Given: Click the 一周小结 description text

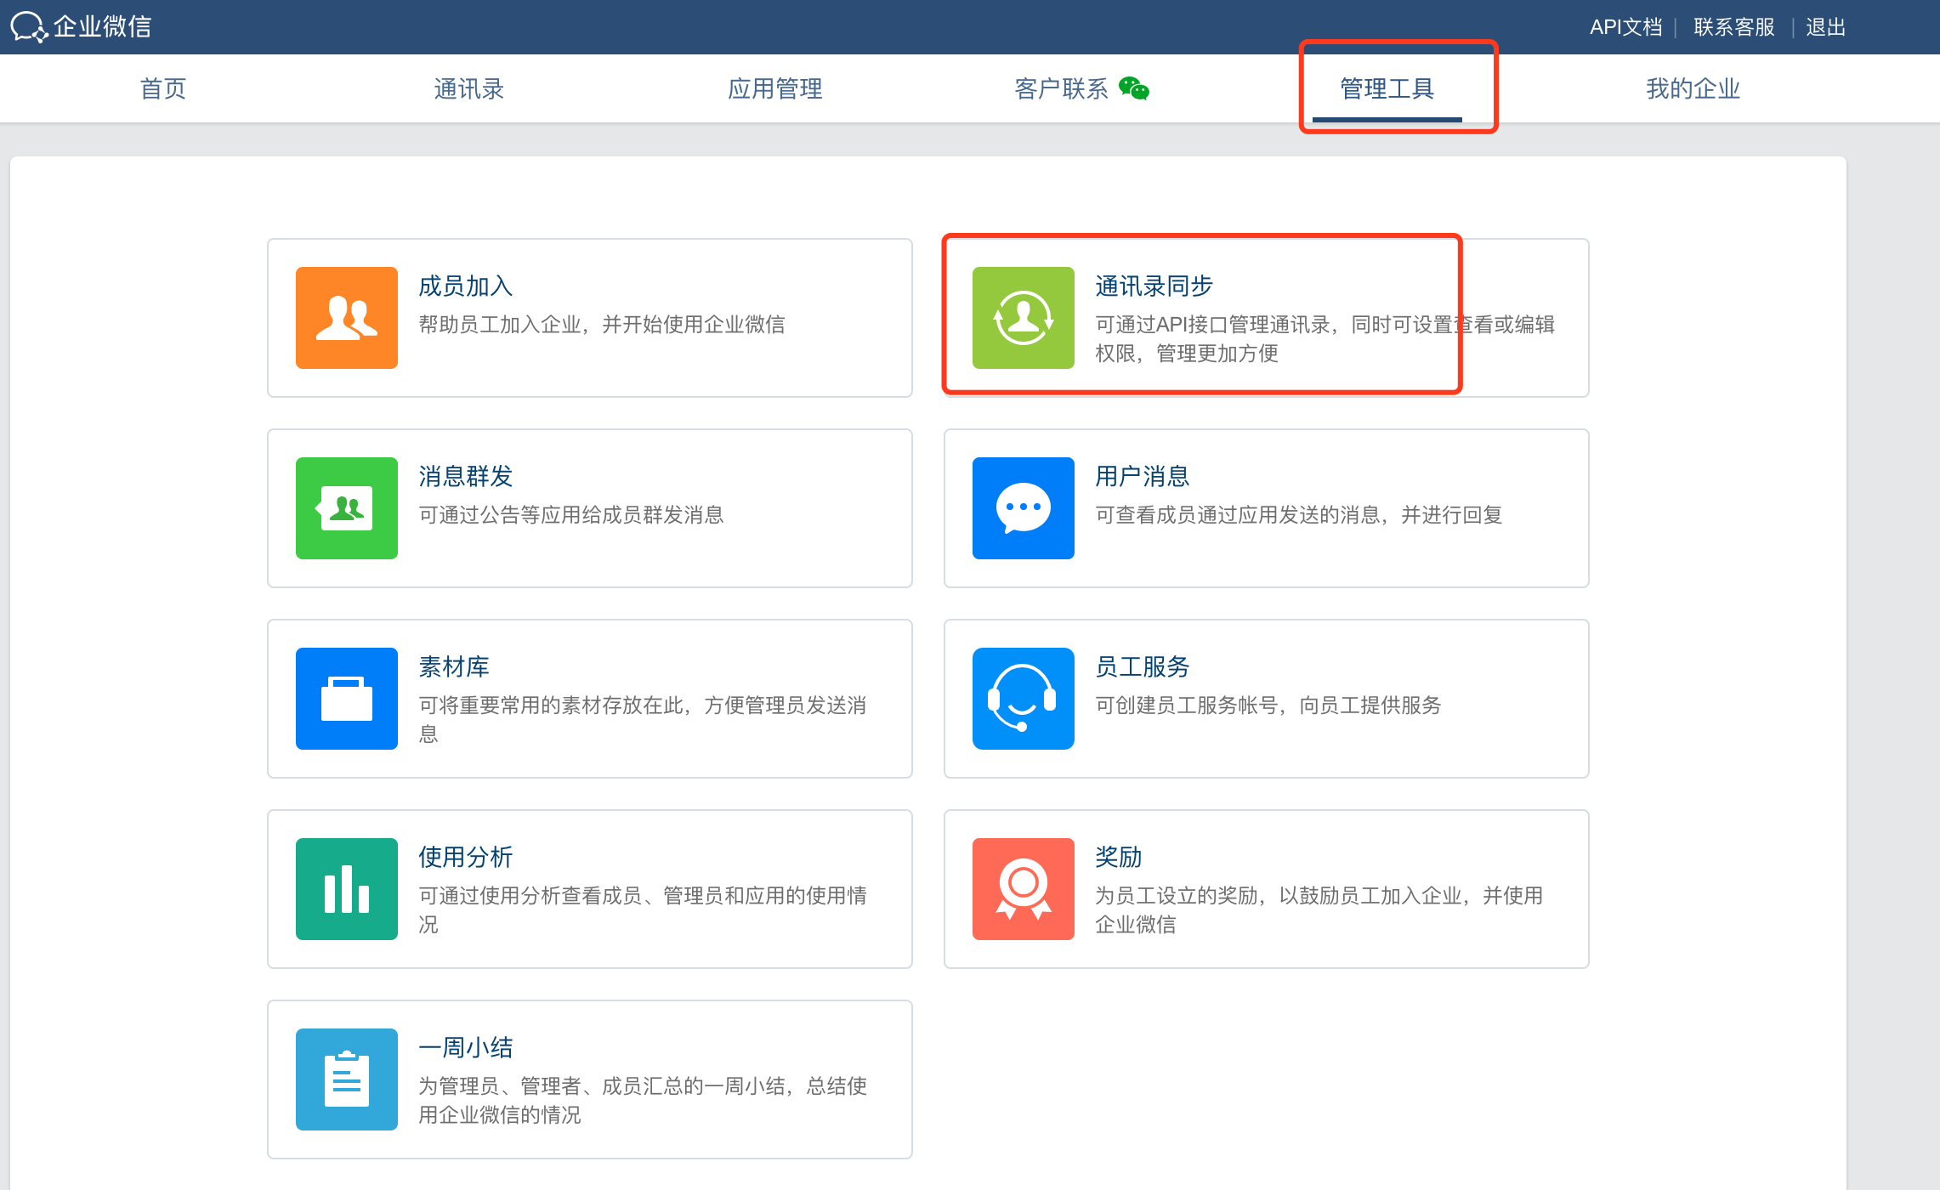Looking at the screenshot, I should pos(643,1101).
